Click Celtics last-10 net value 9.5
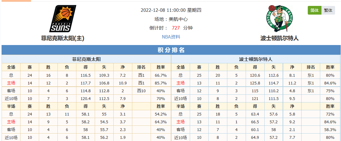The height and width of the screenshot is (141, 341). click(292, 98)
